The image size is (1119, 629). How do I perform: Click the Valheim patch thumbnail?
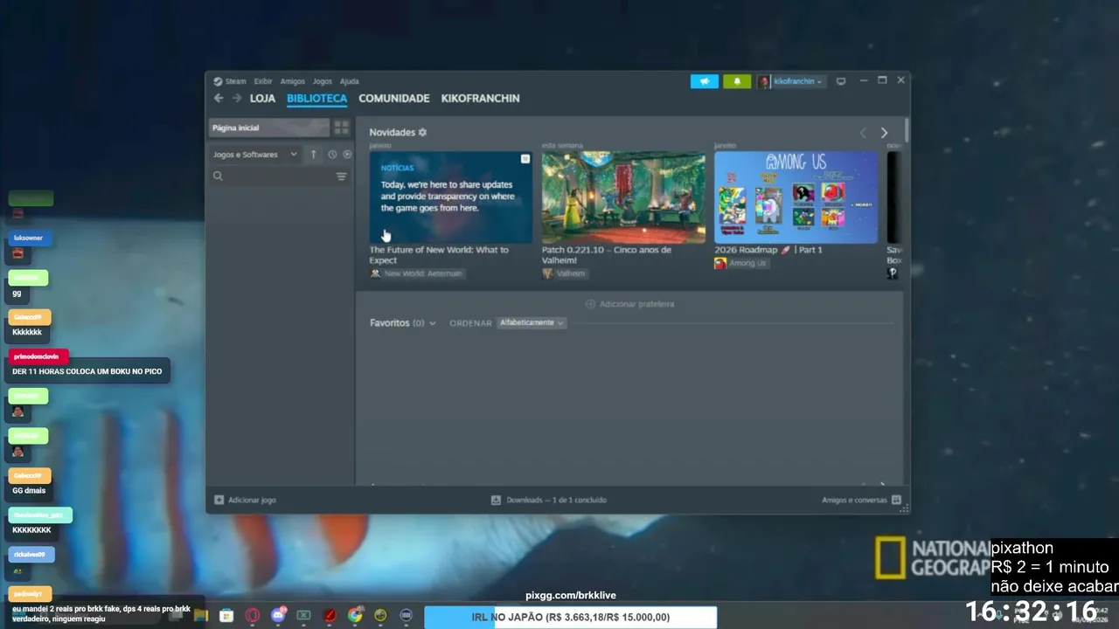[623, 197]
